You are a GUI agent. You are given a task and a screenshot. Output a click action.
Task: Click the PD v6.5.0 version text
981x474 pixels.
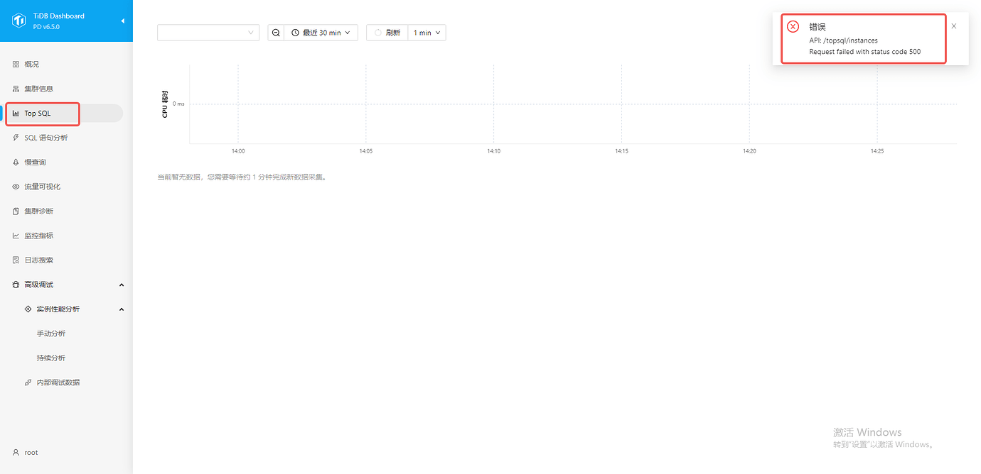(47, 27)
